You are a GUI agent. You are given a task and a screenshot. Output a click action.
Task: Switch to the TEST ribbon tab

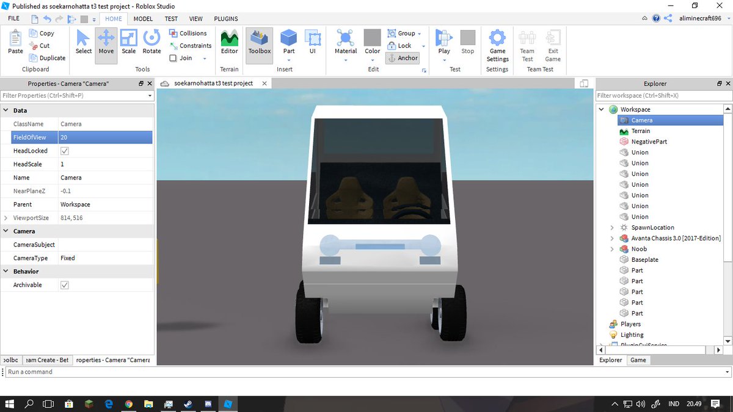[171, 19]
